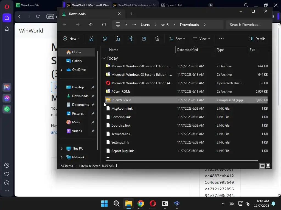Select the PCem_ROMs 7z archive file
This screenshot has height=210, width=281.
point(186,91)
